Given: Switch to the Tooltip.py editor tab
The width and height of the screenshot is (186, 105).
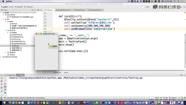Looking at the screenshot, I should coord(49,10).
